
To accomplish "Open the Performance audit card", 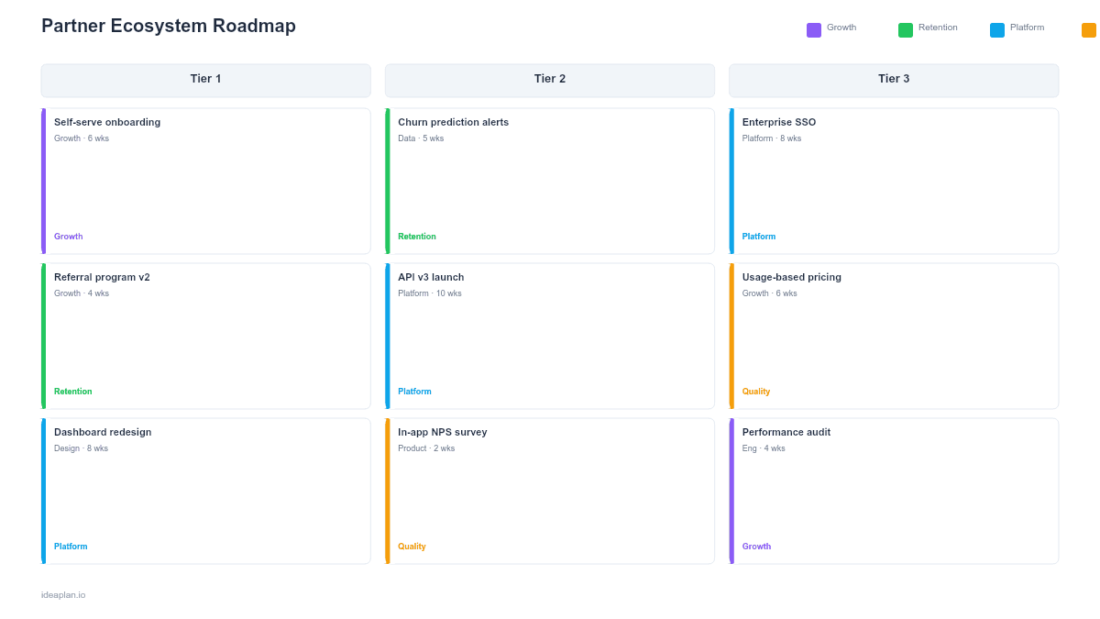I will 894,490.
